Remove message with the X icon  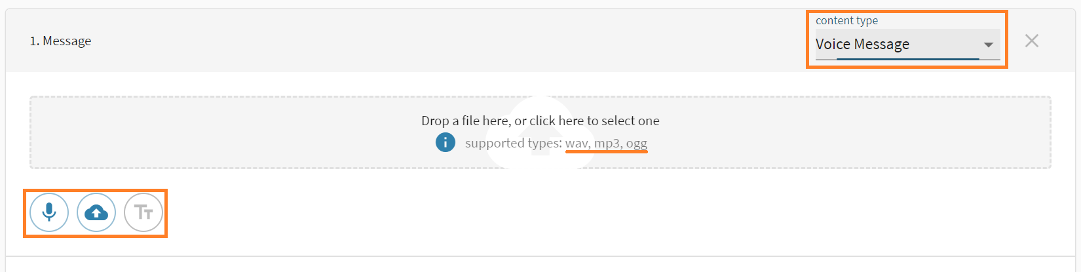tap(1032, 41)
